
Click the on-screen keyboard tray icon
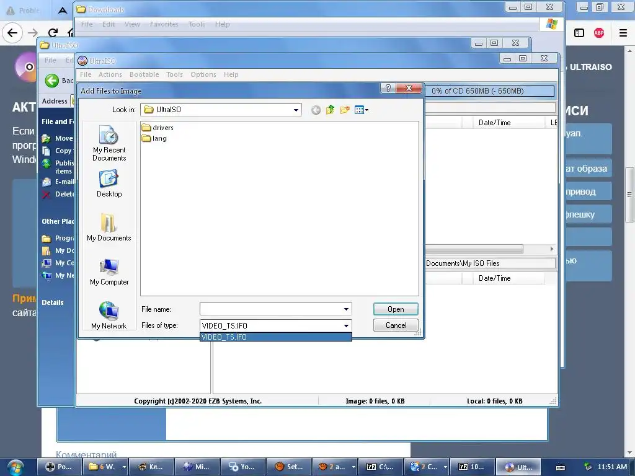pyautogui.click(x=561, y=467)
